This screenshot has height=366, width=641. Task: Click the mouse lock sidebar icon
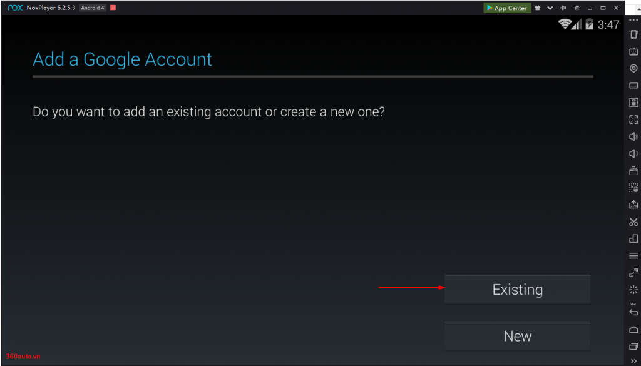click(633, 102)
